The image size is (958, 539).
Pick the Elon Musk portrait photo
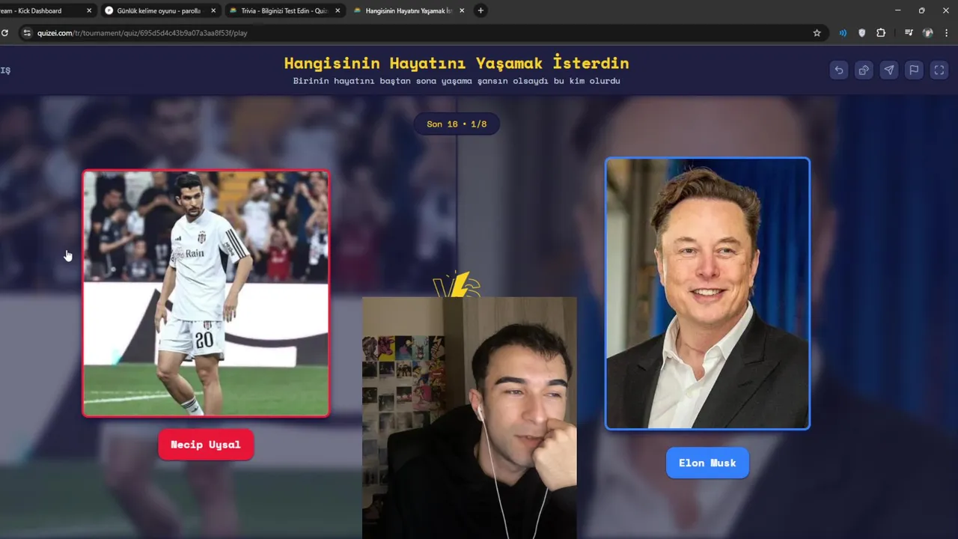pos(707,293)
